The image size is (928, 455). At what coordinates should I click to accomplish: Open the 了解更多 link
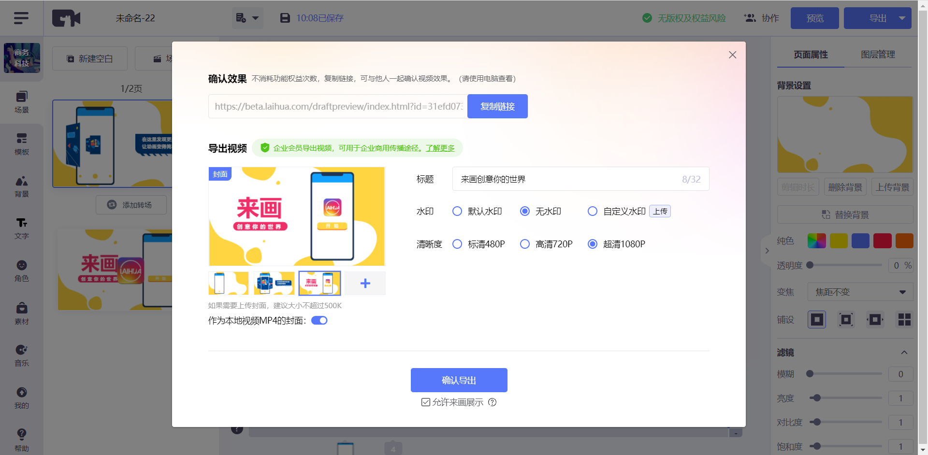440,148
